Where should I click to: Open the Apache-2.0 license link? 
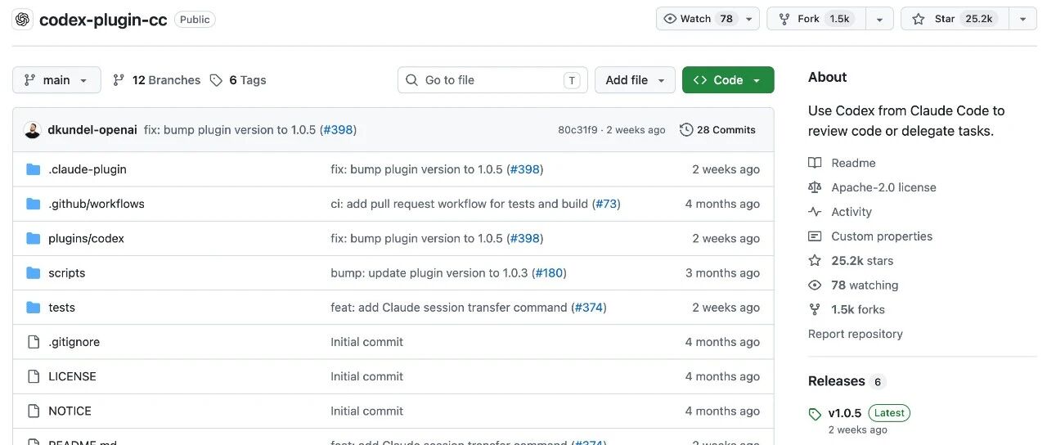coord(883,187)
